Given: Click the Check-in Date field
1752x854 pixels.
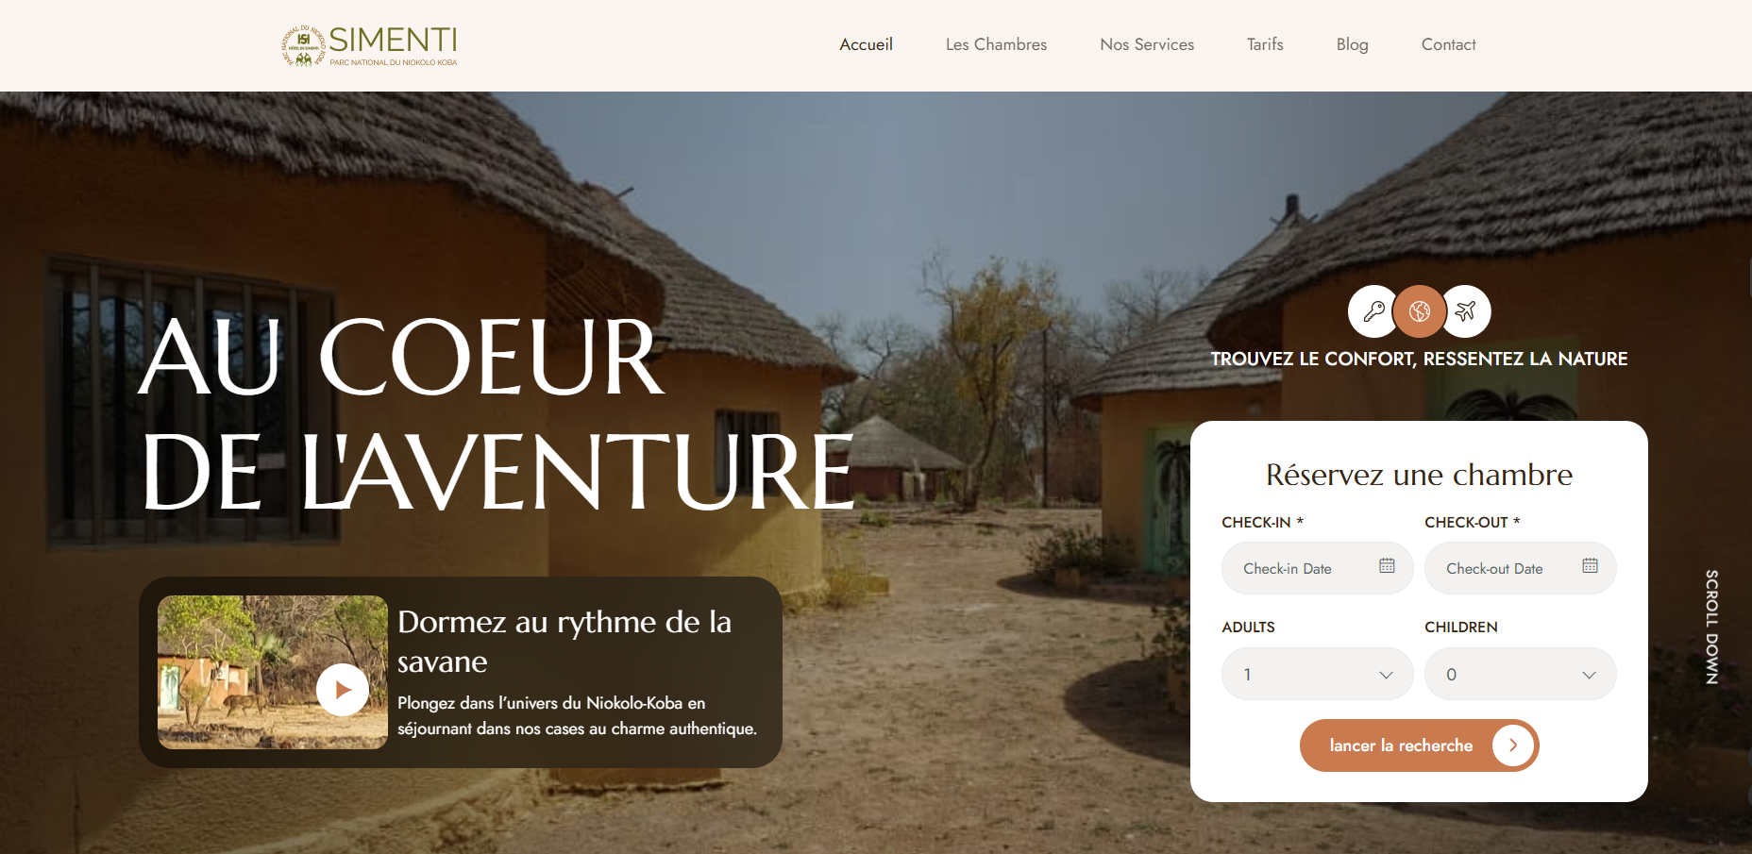Looking at the screenshot, I should coord(1317,568).
